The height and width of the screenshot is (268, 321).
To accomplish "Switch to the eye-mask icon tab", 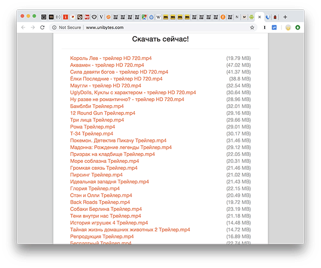I will 94,17.
